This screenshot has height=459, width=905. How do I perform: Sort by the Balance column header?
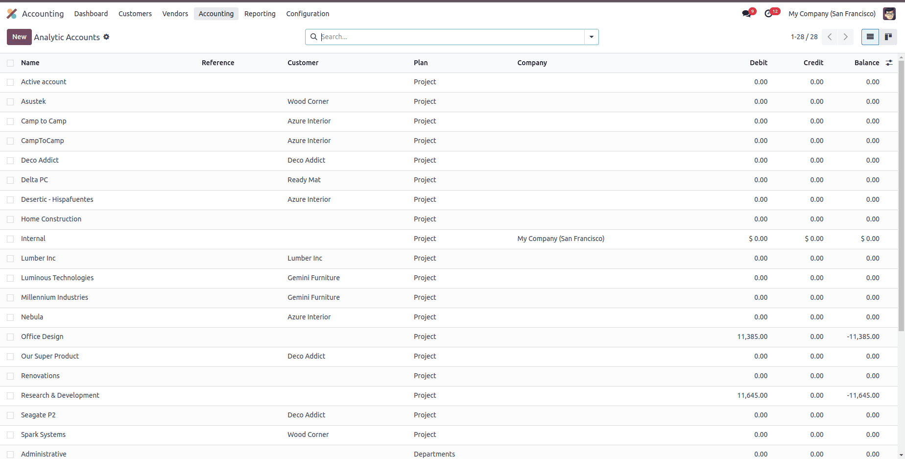[x=867, y=63]
